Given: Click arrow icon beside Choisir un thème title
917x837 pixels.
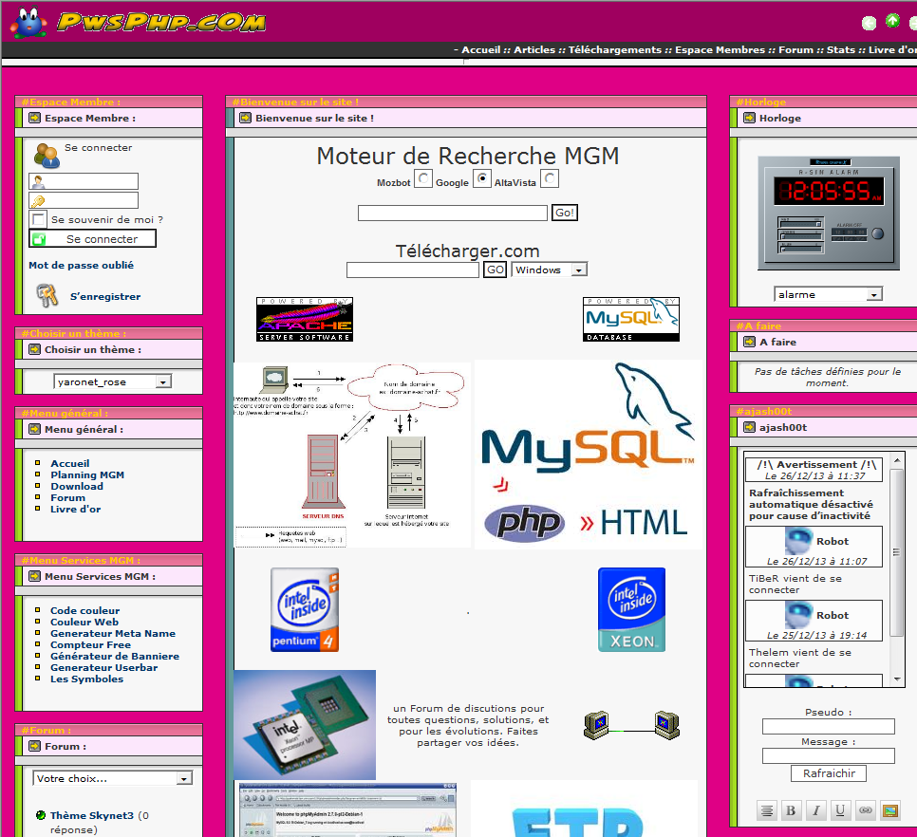Looking at the screenshot, I should 34,349.
